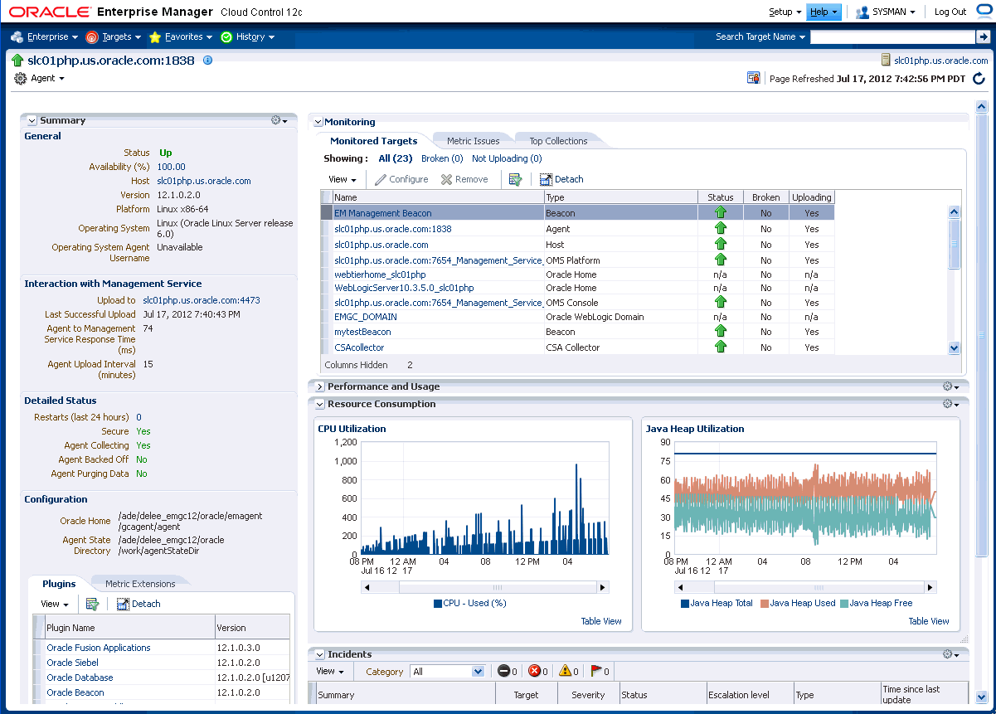Image resolution: width=996 pixels, height=714 pixels.
Task: Switch to the Top Collections tab
Action: point(558,141)
